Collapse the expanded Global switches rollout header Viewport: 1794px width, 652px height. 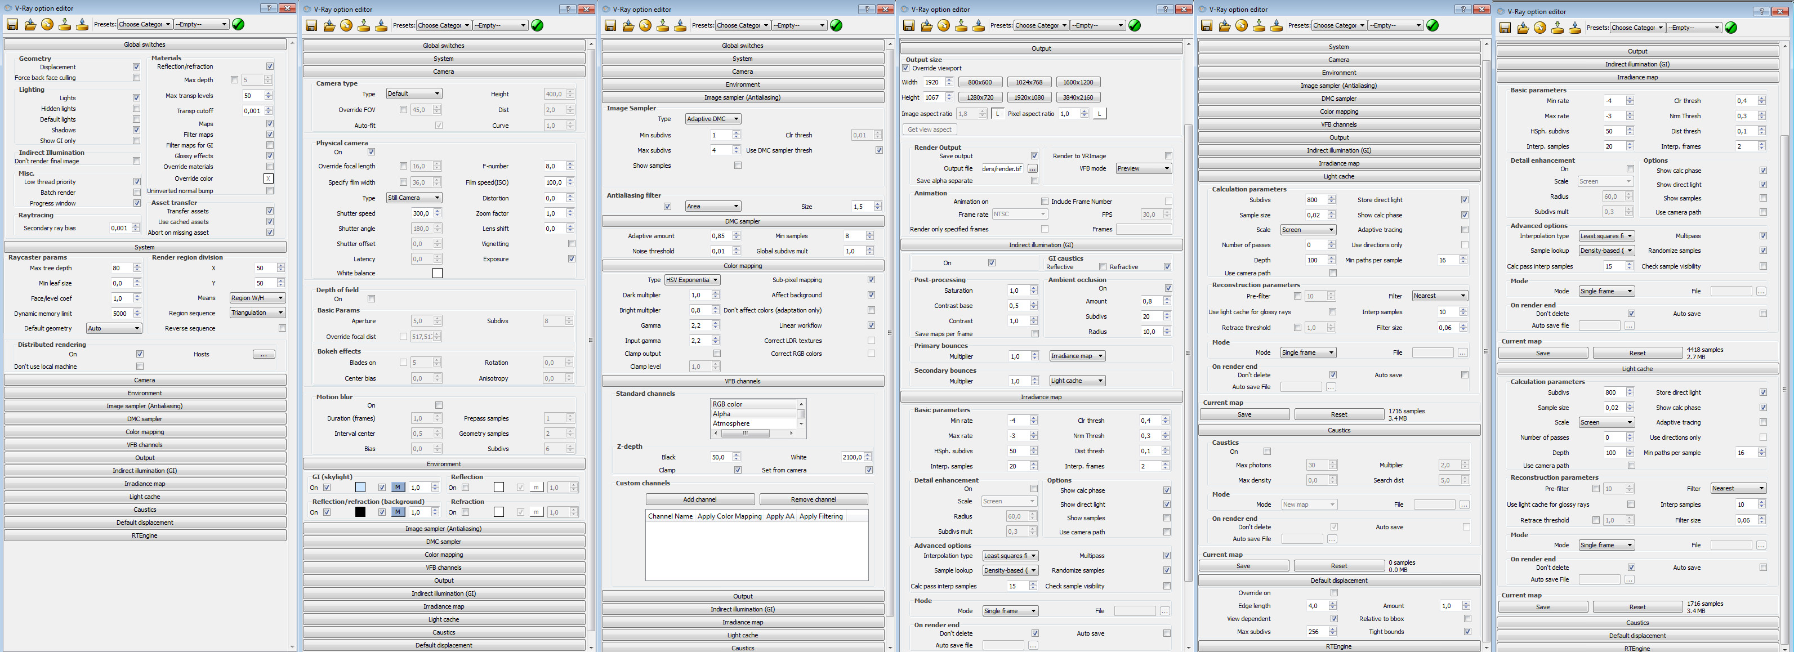[x=145, y=44]
